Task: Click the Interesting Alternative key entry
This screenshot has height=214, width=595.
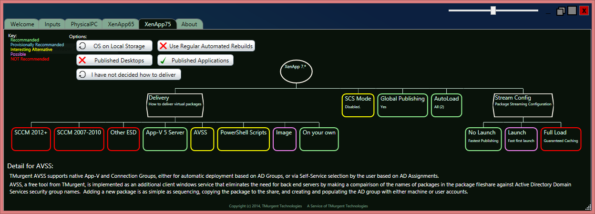Action: click(x=31, y=50)
